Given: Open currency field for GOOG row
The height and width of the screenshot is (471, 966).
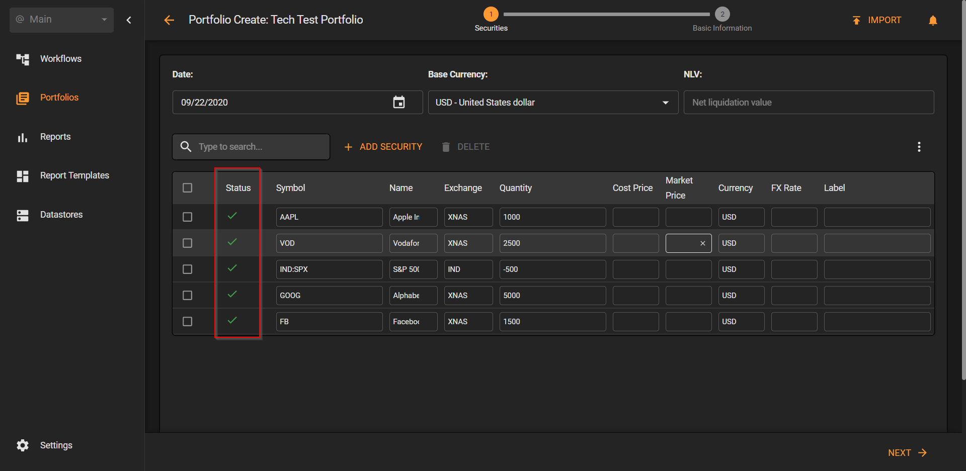Looking at the screenshot, I should (741, 296).
